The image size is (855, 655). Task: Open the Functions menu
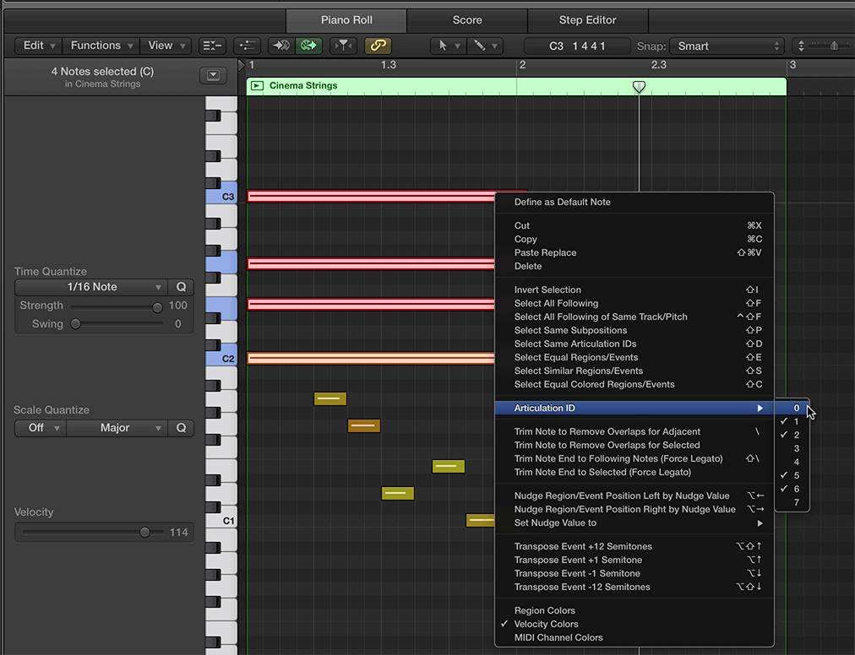tap(101, 46)
